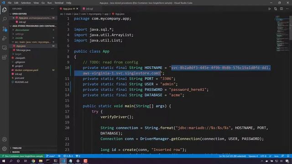Image resolution: width=292 pixels, height=164 pixels.
Task: Split the editor to the right
Action: [282, 9]
